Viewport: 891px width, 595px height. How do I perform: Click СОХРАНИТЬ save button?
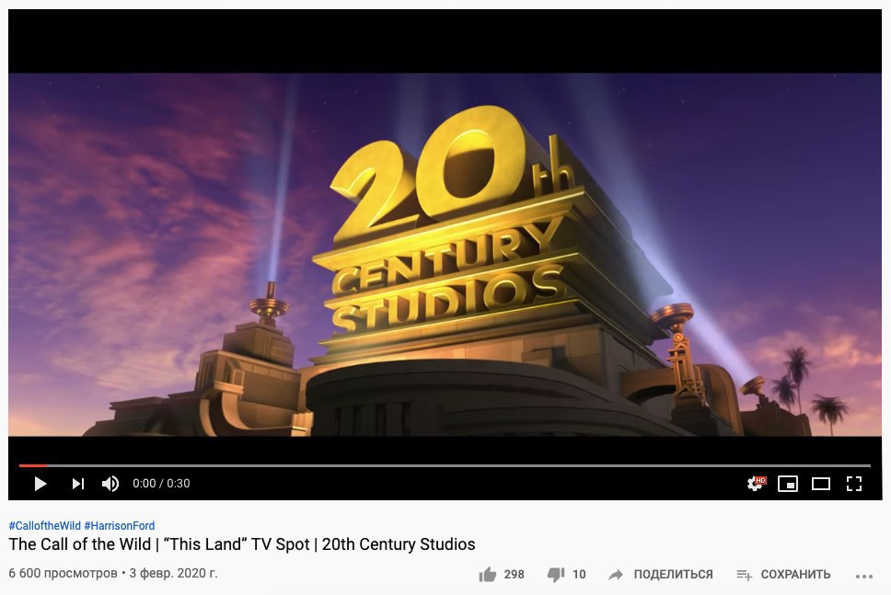pos(795,575)
